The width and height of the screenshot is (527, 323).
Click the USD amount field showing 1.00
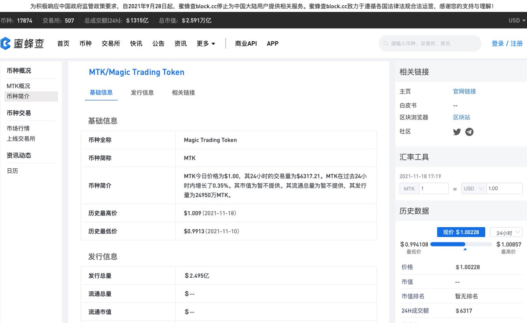point(504,189)
